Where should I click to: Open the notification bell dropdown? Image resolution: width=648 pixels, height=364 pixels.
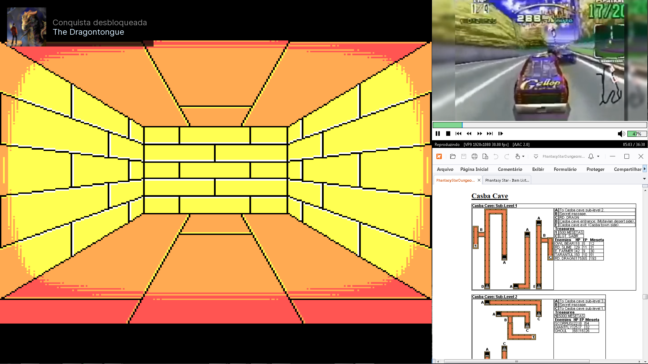[598, 156]
